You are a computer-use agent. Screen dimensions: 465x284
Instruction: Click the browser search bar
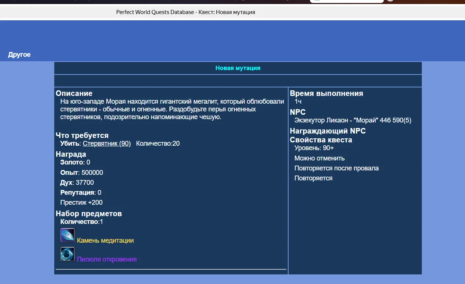coord(347,1)
